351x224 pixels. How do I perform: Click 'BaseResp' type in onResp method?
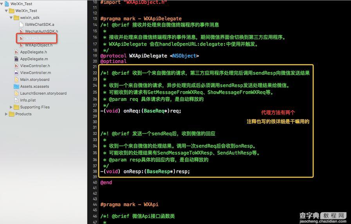[158, 172]
